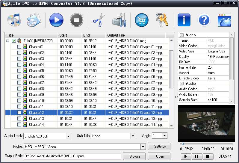Image resolution: width=239 pixels, height=163 pixels.
Task: Open the shopping cart purchase icon
Action: coord(142,20)
